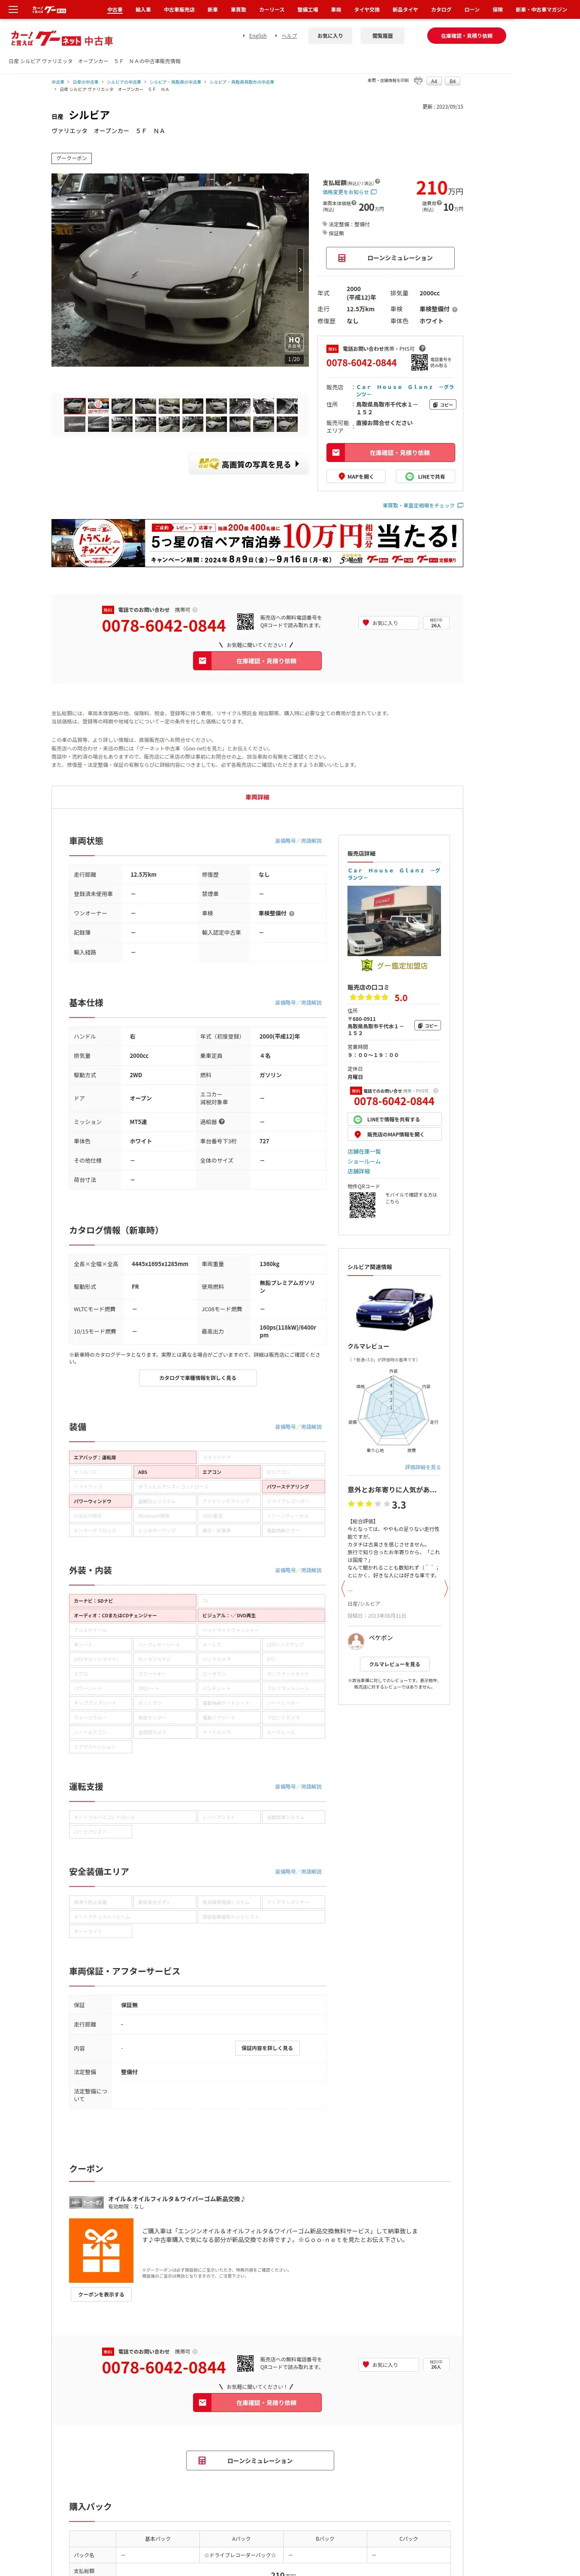Click the print icon beside A4
580x2576 pixels.
tap(418, 81)
